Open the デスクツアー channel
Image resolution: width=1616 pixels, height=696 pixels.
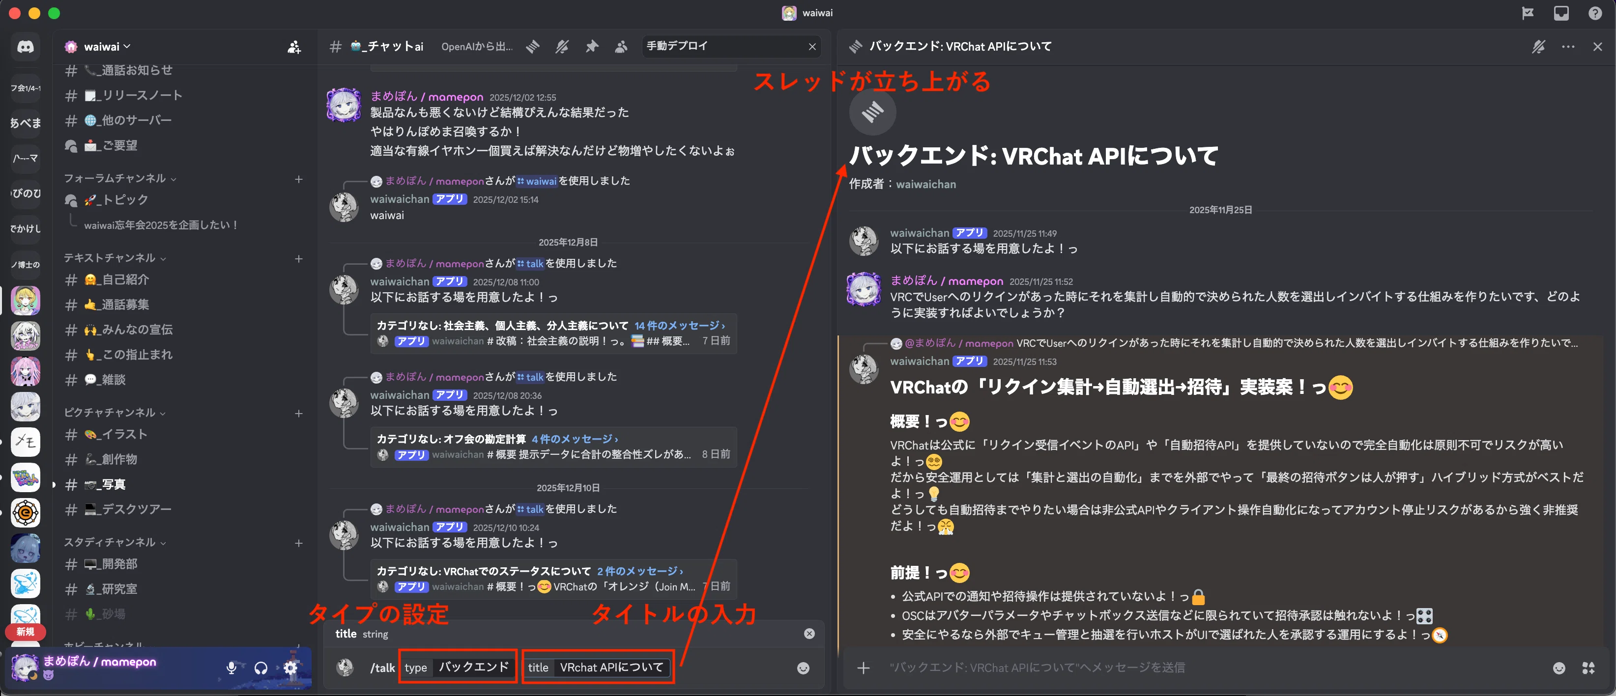(x=184, y=510)
